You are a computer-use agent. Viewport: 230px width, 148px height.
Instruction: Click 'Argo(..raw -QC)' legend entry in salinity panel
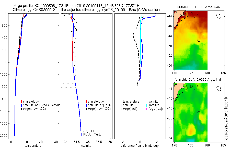point(99,109)
